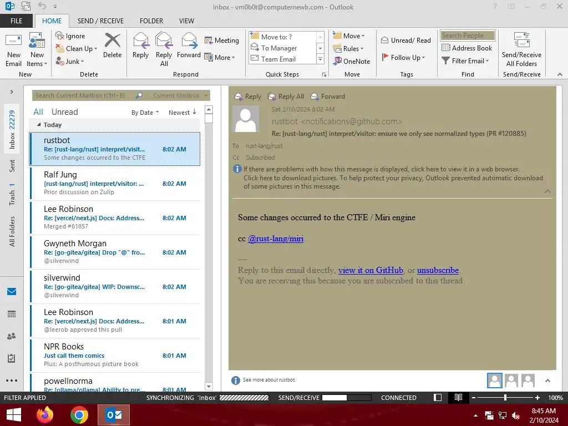Open the @rust-lang/miri link

point(276,239)
